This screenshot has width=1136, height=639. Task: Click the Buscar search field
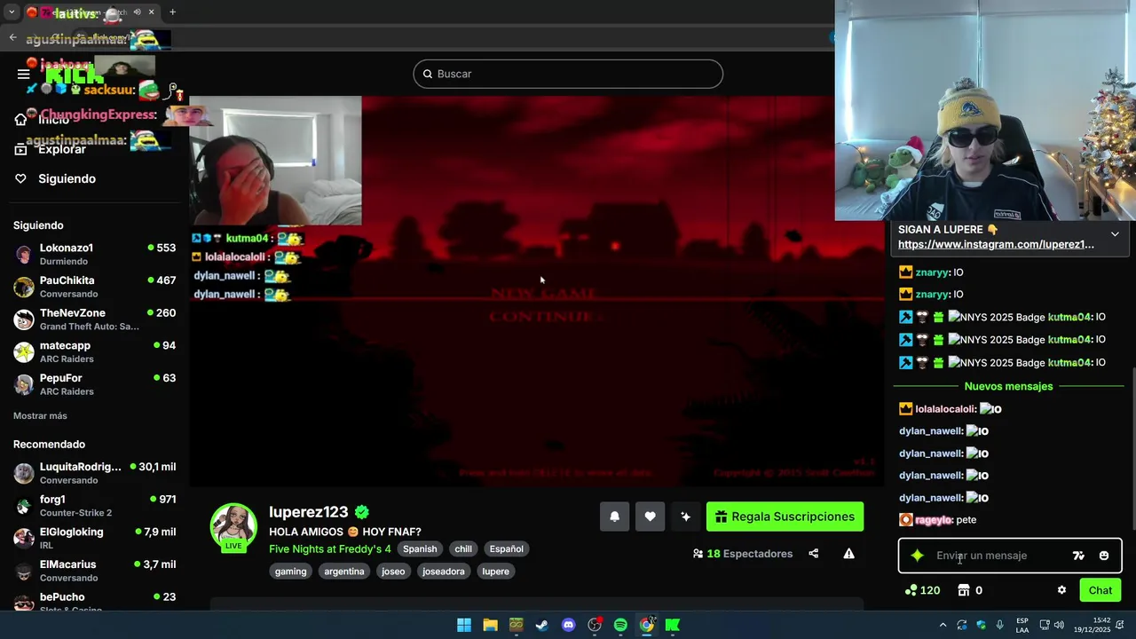coord(568,74)
